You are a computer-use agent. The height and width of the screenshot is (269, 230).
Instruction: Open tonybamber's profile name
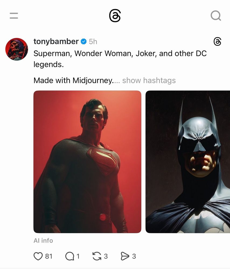(57, 41)
